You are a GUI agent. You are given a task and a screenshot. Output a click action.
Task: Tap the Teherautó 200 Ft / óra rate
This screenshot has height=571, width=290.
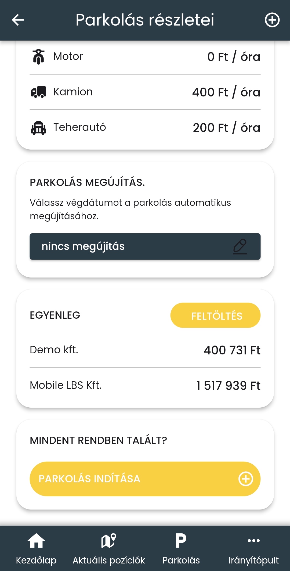click(x=226, y=128)
